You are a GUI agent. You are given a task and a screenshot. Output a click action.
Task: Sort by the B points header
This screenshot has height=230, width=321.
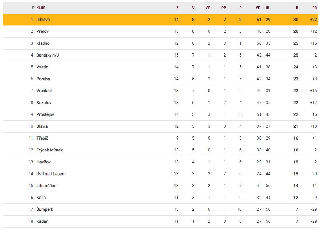297,8
